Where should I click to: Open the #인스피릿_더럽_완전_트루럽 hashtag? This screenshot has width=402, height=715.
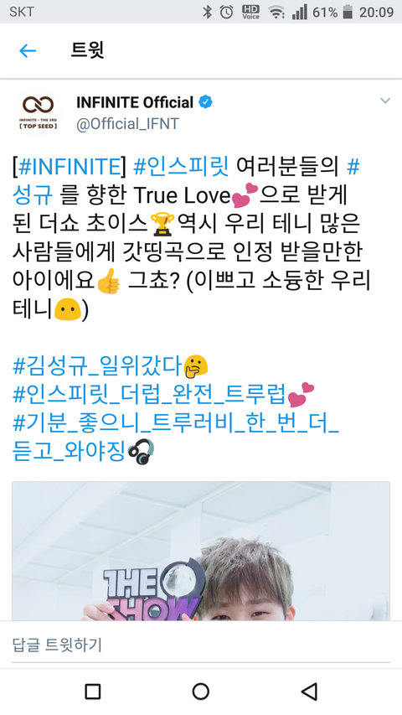point(150,395)
